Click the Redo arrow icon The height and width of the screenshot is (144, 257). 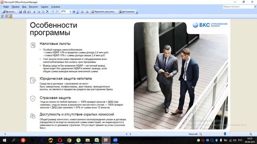point(57,12)
